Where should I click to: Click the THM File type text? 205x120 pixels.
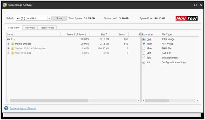coord(166,48)
